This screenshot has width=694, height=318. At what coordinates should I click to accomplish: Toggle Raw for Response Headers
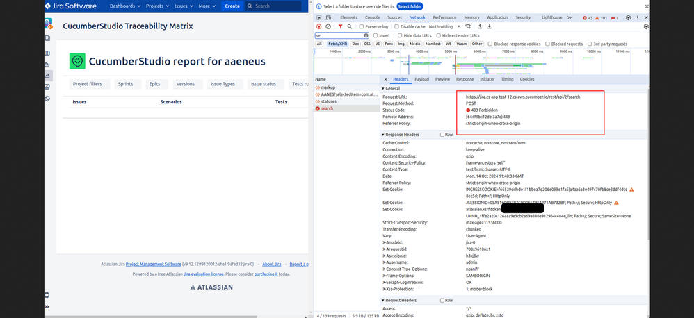pos(442,134)
